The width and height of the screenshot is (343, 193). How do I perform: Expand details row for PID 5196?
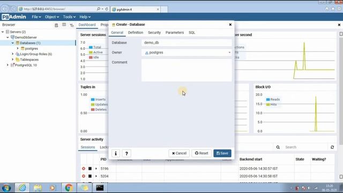pos(96,168)
